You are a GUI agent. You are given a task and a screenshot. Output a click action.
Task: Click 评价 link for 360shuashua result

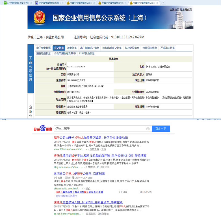tap(103, 149)
